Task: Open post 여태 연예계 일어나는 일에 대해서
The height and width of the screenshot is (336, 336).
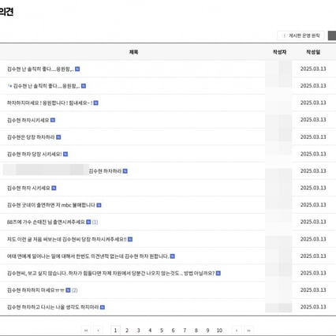Action: [x=88, y=256]
